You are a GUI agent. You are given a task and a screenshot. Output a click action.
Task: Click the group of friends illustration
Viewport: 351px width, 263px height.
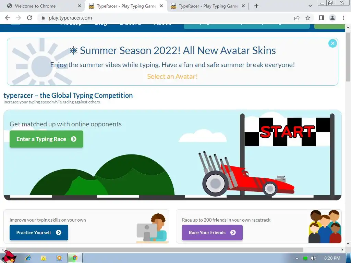(325, 226)
